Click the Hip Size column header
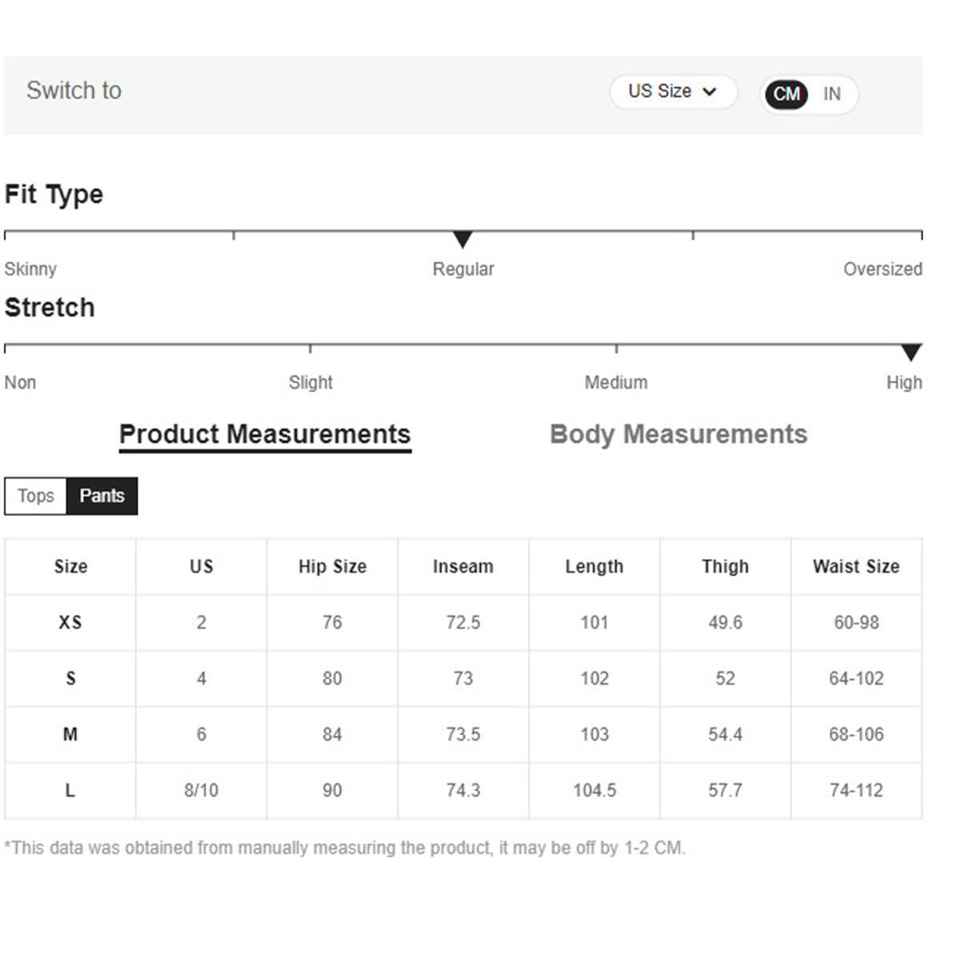Viewport: 960px width, 960px height. 332,566
